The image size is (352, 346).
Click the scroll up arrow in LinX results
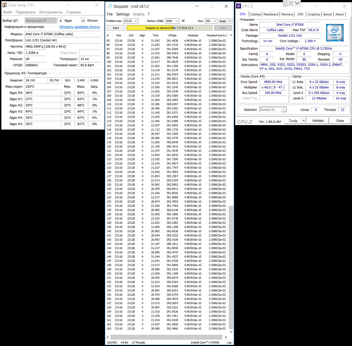click(231, 35)
